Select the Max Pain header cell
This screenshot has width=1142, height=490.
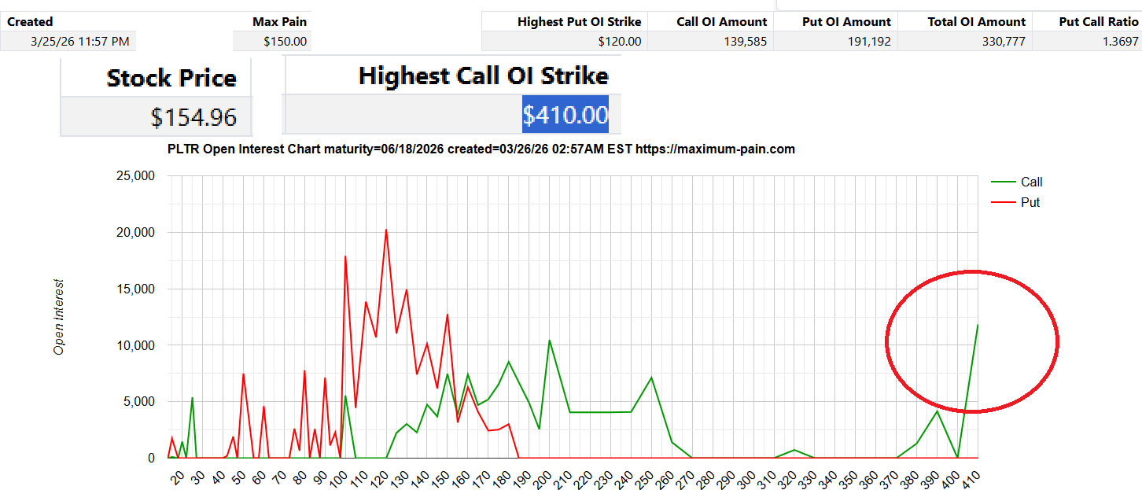click(x=272, y=22)
